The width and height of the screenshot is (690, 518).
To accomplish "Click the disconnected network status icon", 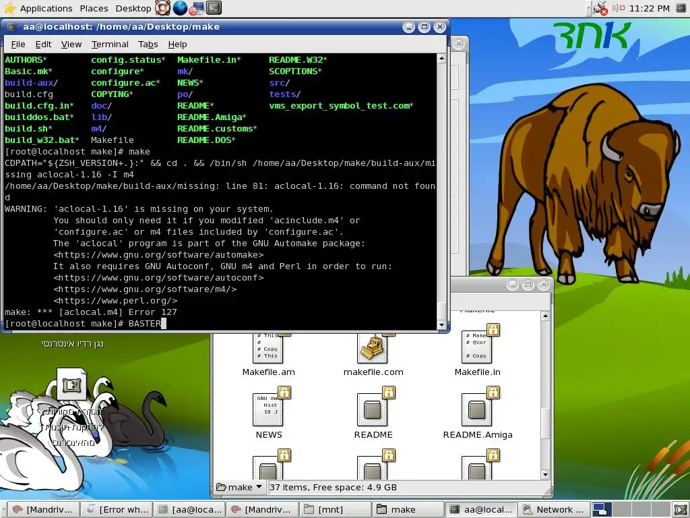I will point(600,8).
